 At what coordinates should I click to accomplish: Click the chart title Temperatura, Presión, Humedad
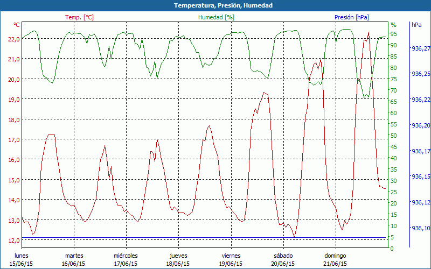215,5
